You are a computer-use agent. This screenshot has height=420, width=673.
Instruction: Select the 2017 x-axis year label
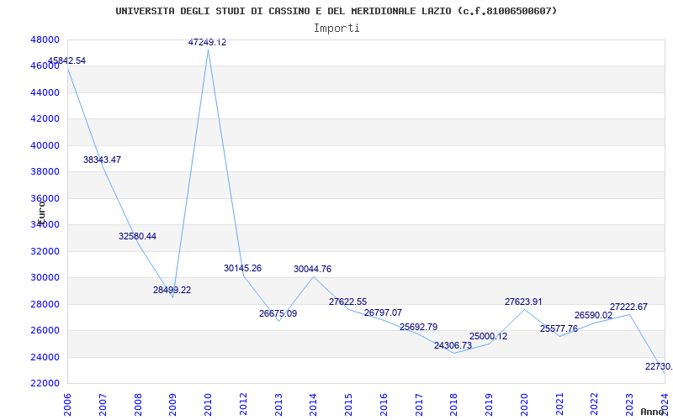419,405
